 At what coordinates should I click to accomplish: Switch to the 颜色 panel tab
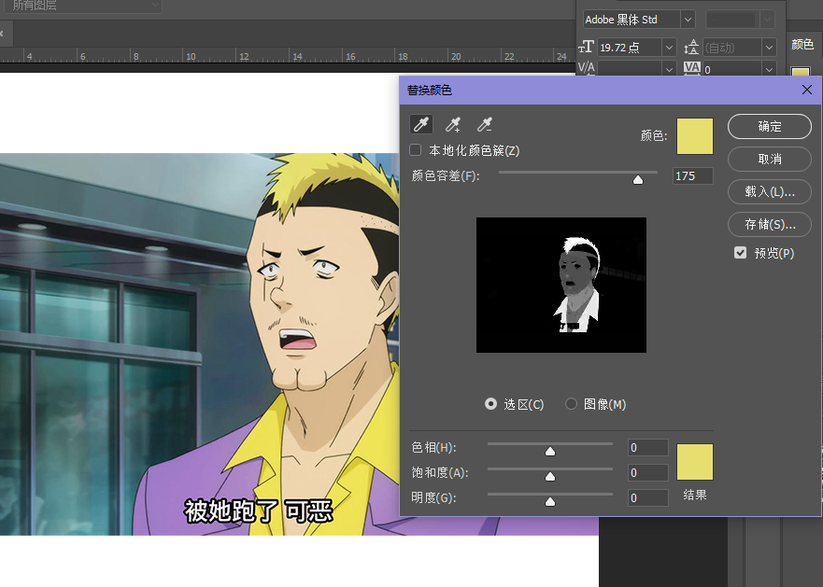[802, 45]
